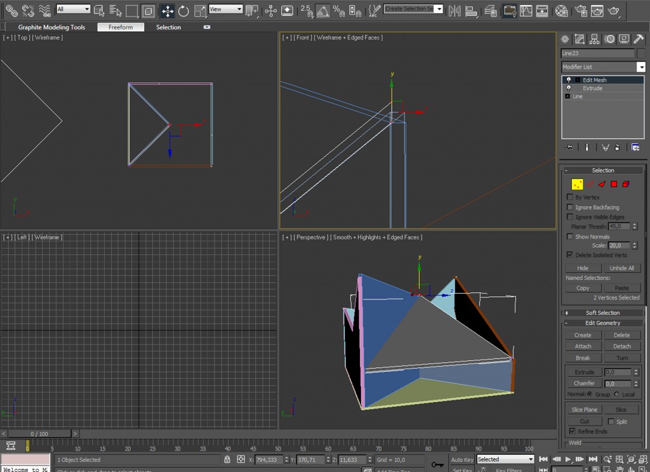
Task: Open the Hierarchy command panel tab
Action: point(594,39)
